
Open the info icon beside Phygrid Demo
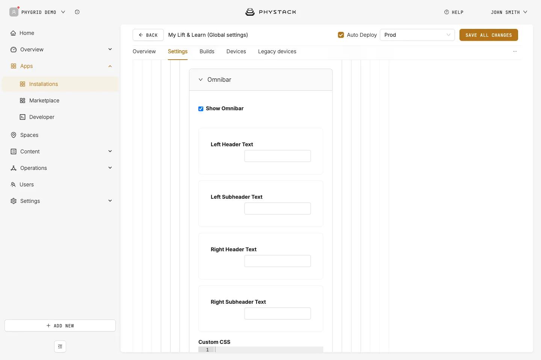tap(77, 12)
